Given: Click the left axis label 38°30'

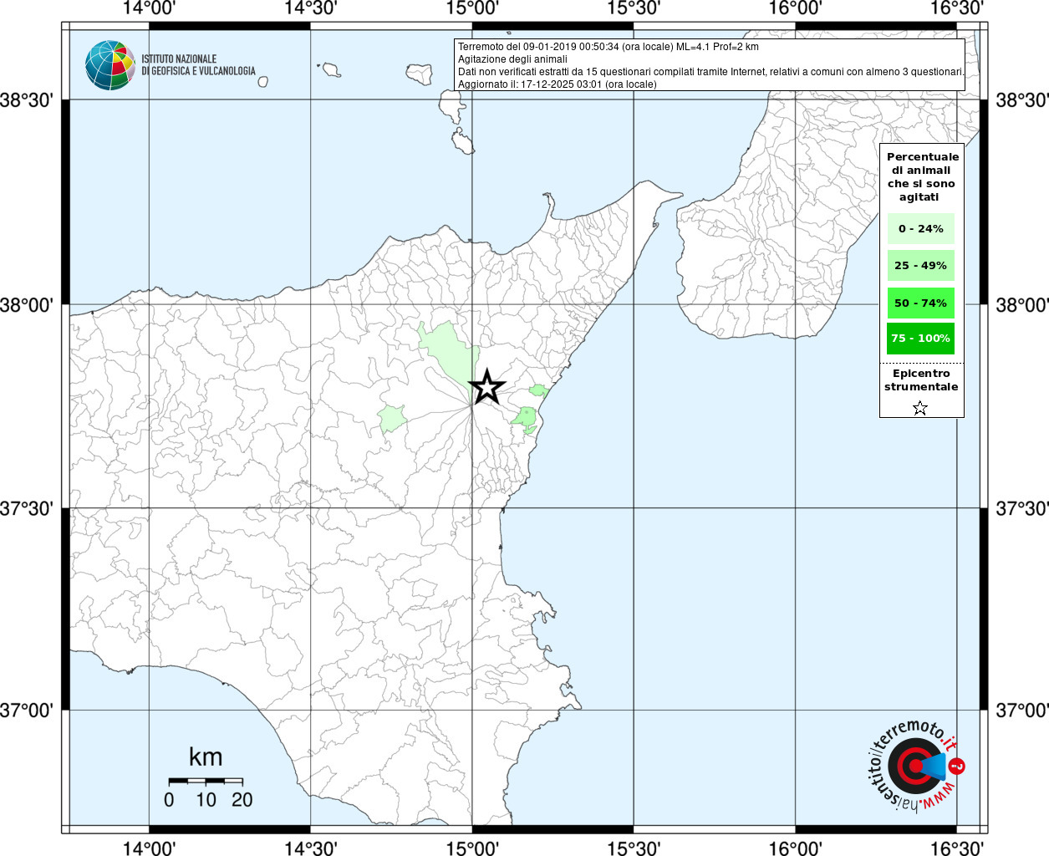Looking at the screenshot, I should coord(27,100).
